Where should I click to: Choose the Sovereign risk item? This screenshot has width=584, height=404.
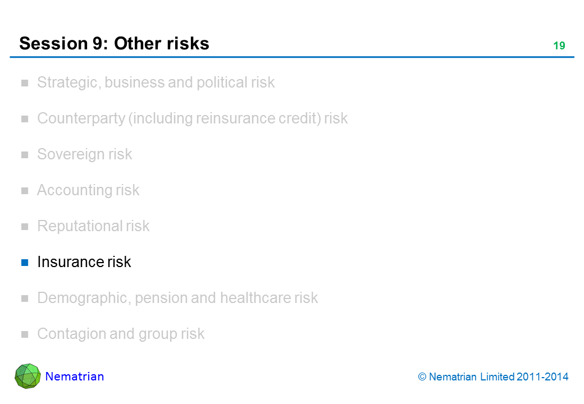(x=84, y=154)
